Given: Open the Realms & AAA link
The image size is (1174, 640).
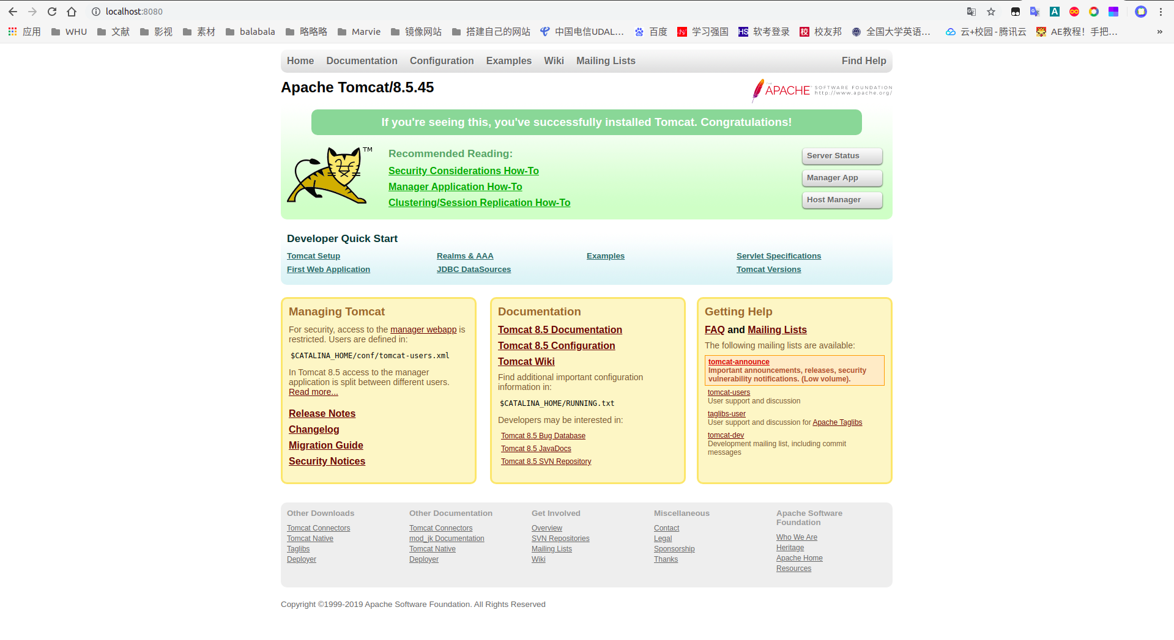Looking at the screenshot, I should [465, 256].
